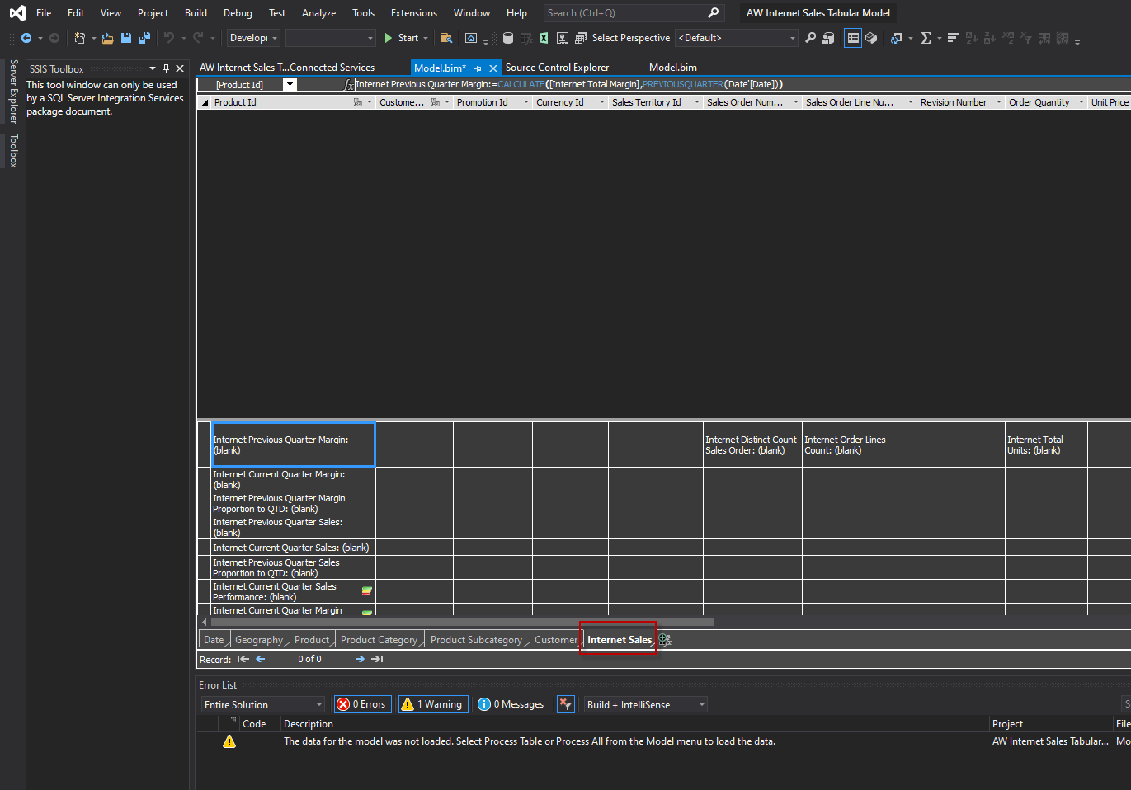Jump to the last record arrow
This screenshot has height=790, width=1131.
(x=377, y=659)
